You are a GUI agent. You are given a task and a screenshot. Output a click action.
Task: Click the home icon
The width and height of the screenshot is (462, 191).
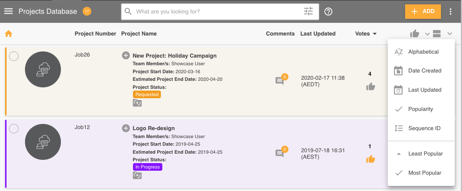8,34
